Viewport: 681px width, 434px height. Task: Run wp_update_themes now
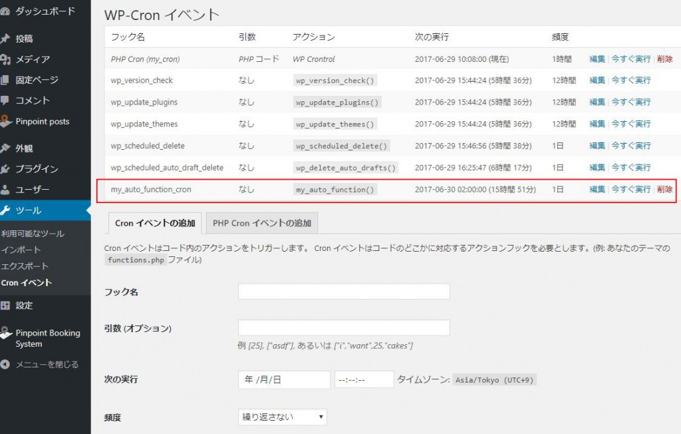(x=631, y=124)
